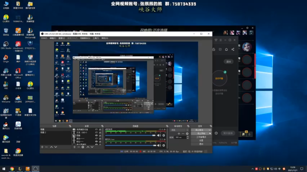The image size is (307, 172).
Task: Open the 桌面音频 mixer settings gear
Action: pyautogui.click(x=164, y=135)
